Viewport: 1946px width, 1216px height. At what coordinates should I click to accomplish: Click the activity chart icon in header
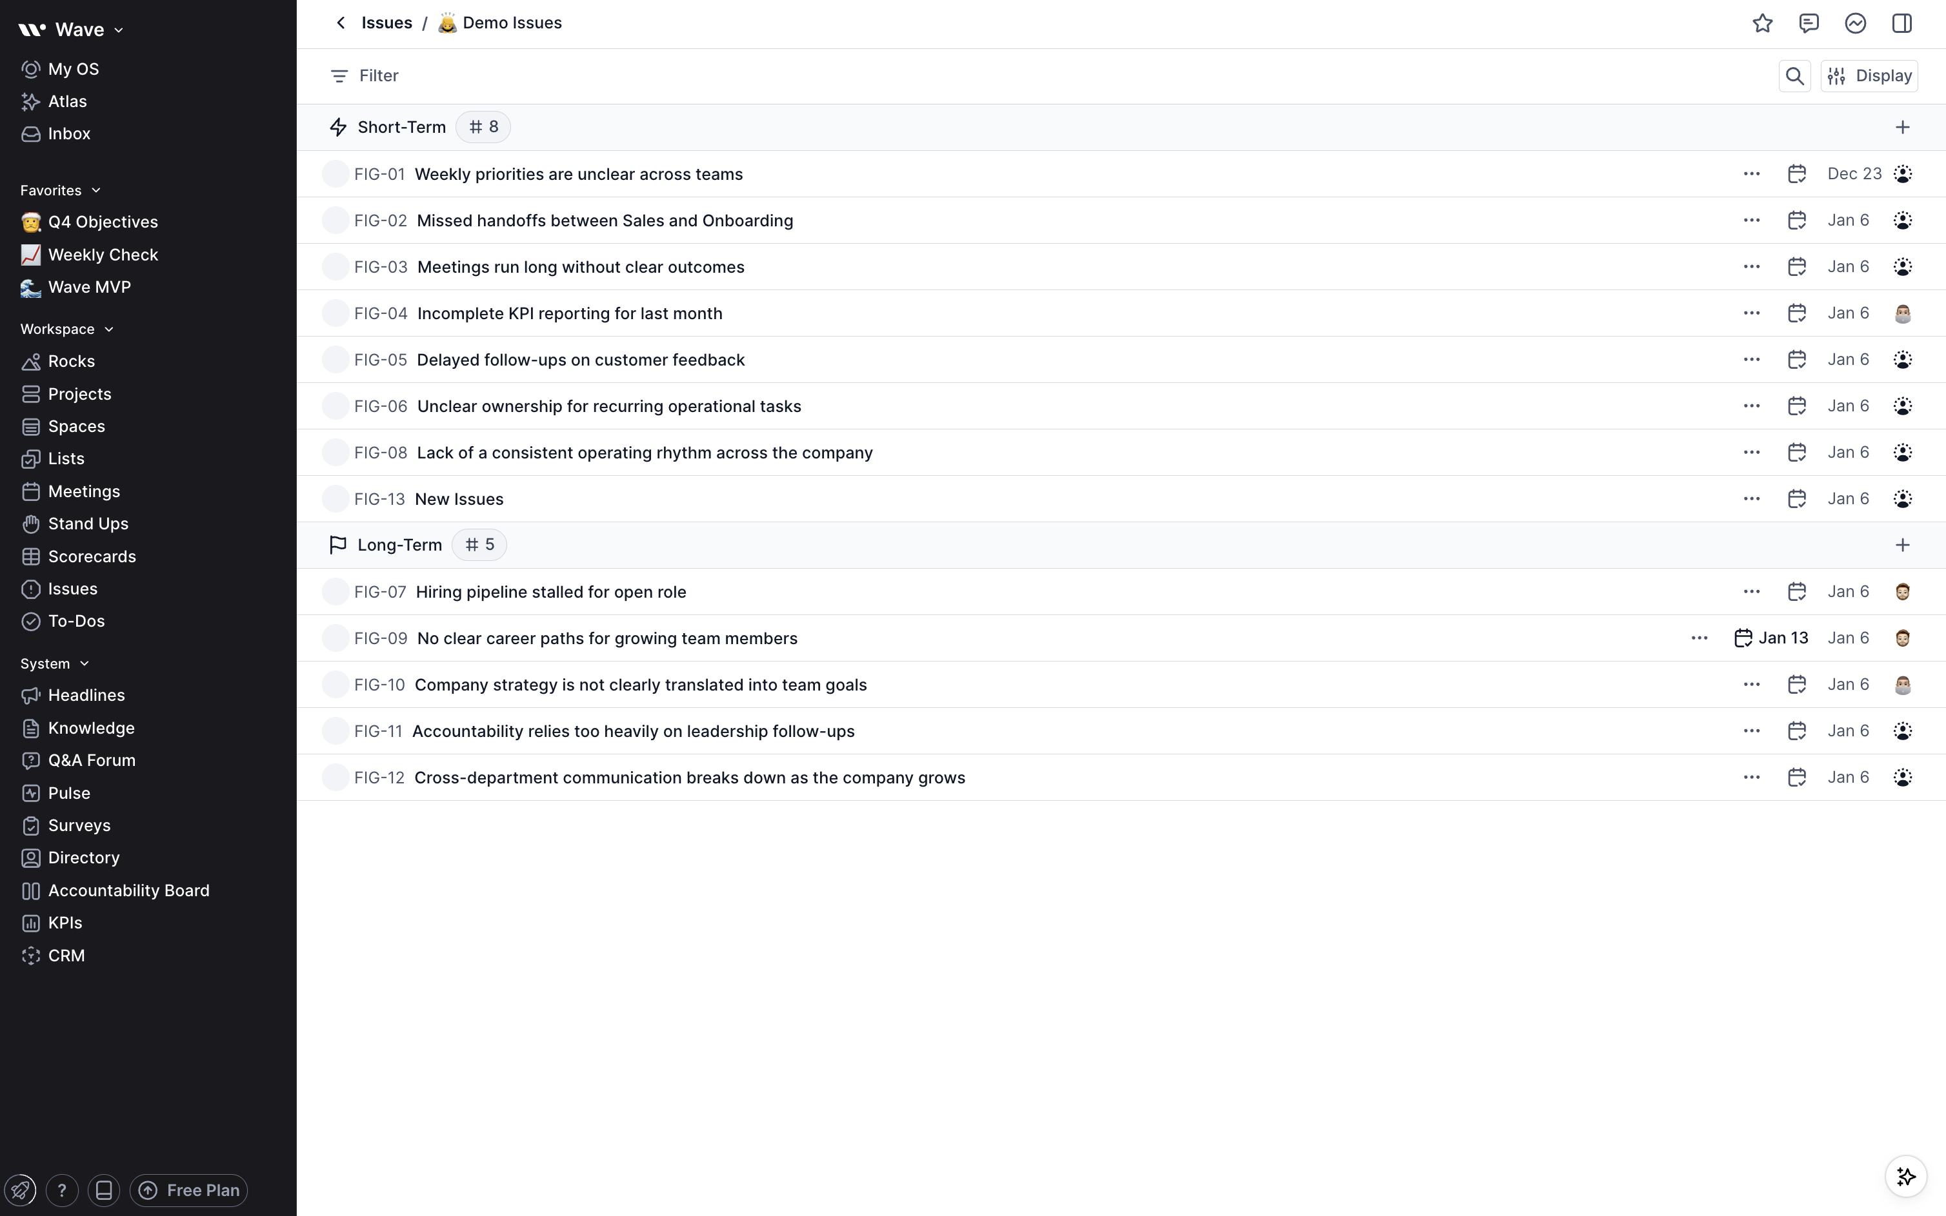1855,23
